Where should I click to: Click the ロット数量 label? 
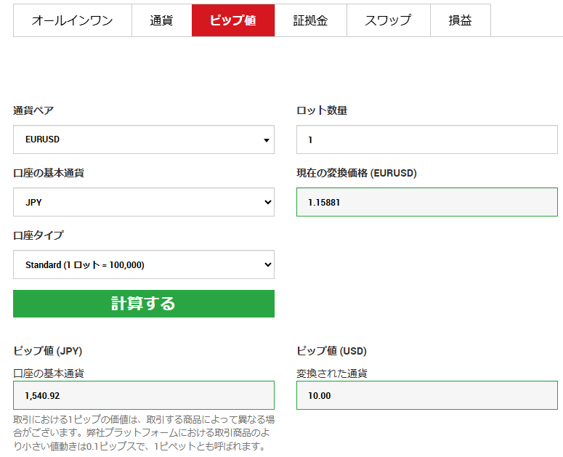(x=322, y=110)
